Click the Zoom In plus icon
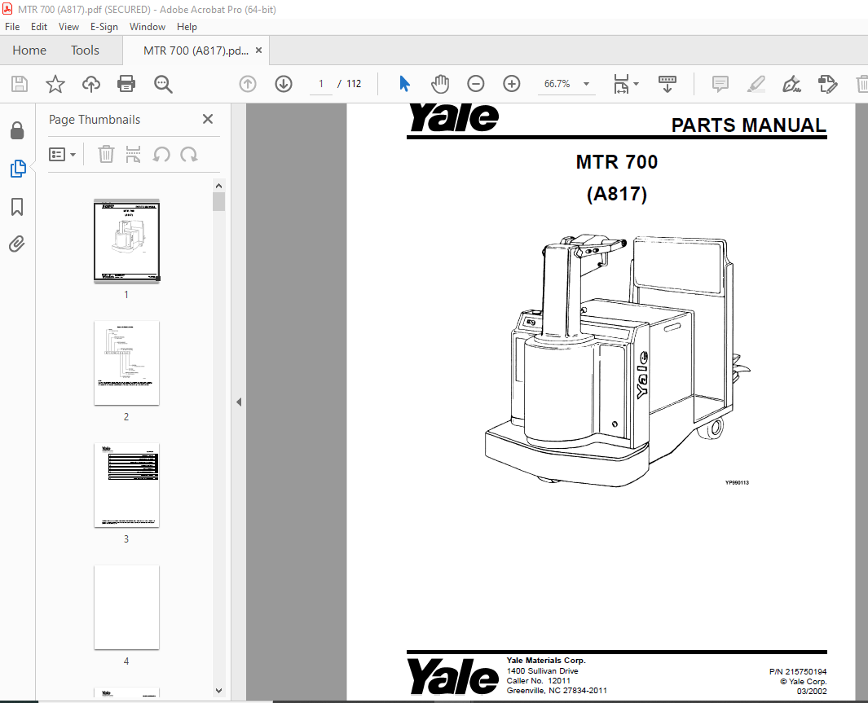Viewport: 868px width, 703px height. coord(512,84)
